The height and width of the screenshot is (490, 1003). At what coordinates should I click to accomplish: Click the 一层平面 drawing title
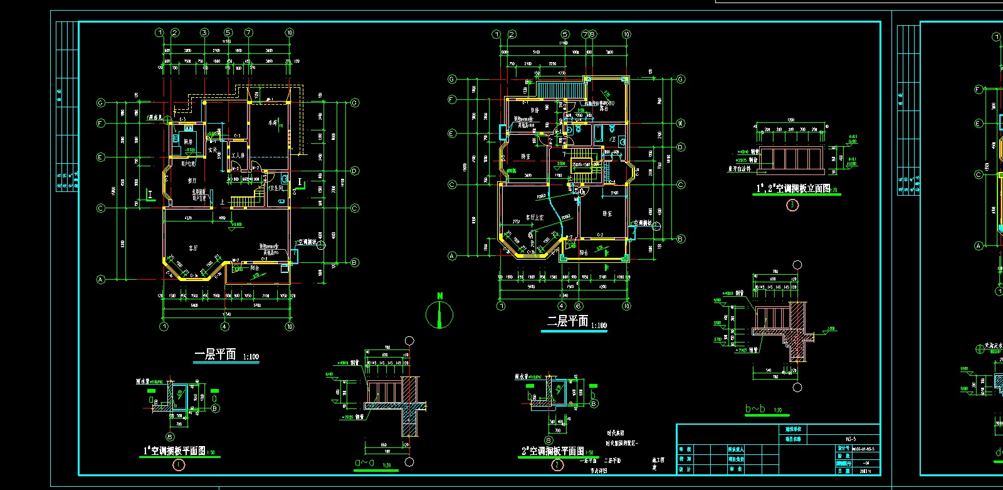(x=215, y=354)
